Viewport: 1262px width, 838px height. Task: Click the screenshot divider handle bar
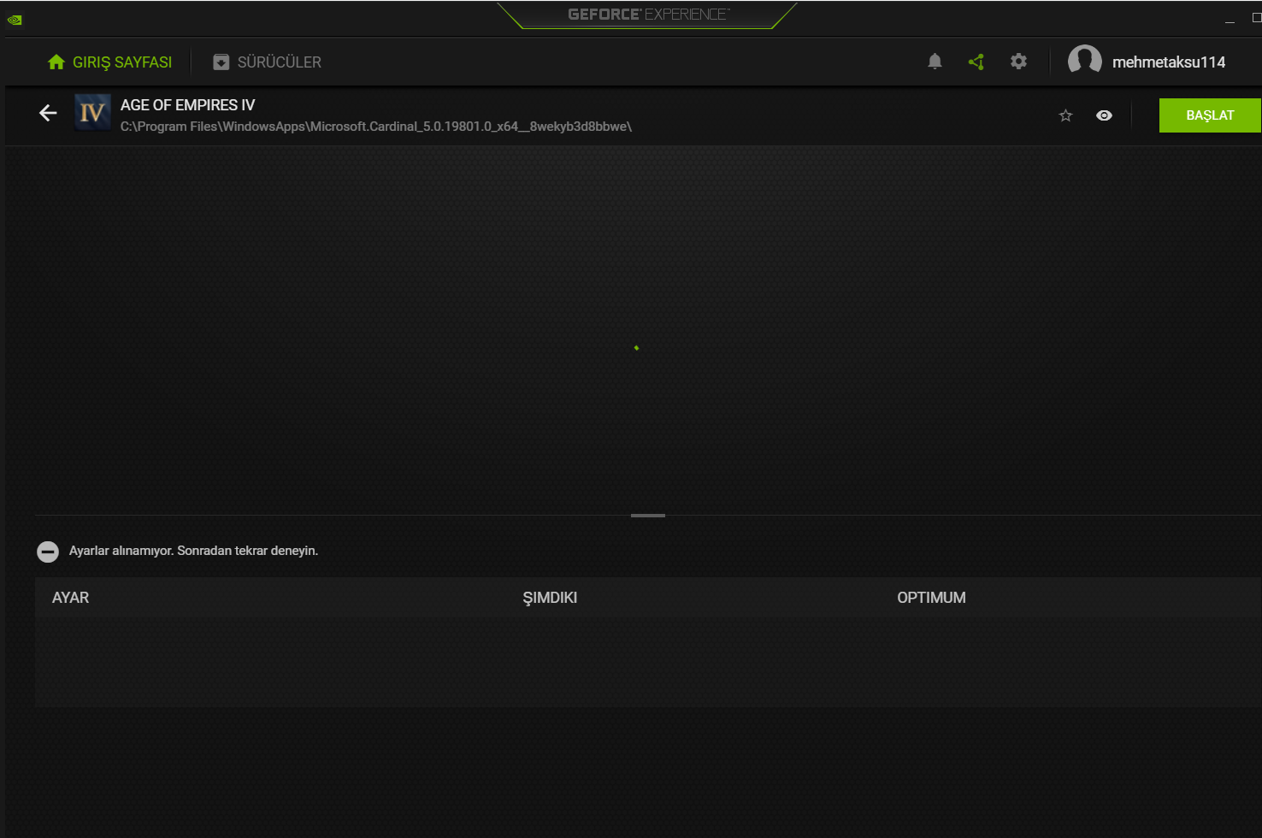click(x=648, y=516)
